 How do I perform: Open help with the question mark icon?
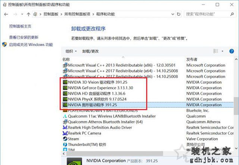tap(232, 51)
